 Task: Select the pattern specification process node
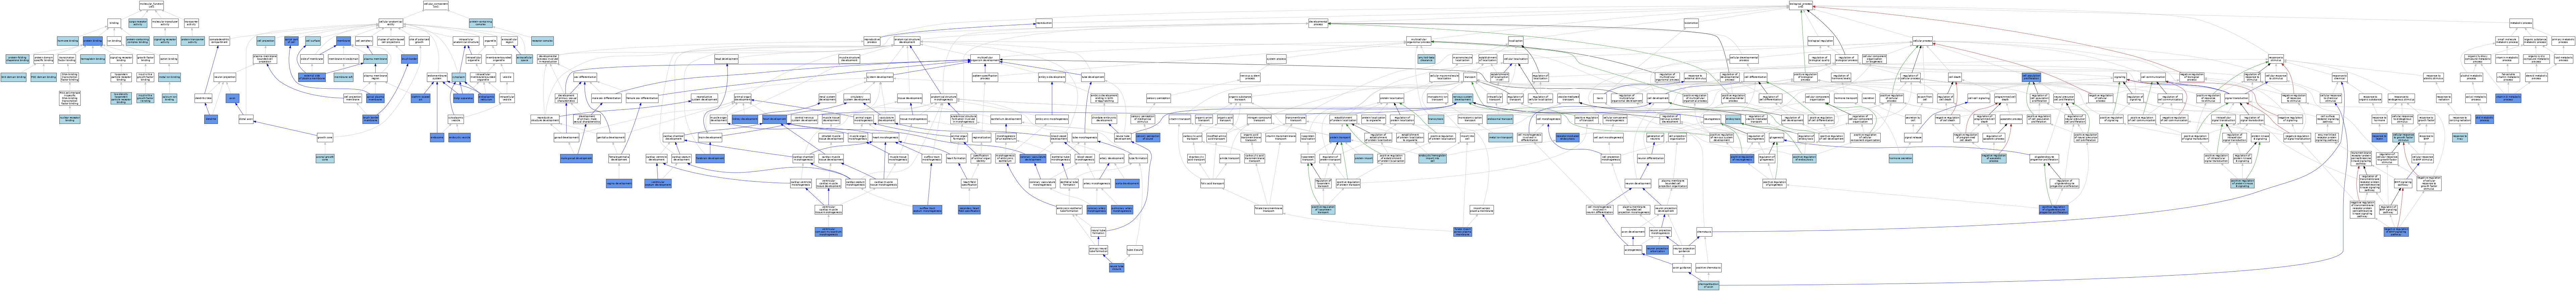pos(985,77)
